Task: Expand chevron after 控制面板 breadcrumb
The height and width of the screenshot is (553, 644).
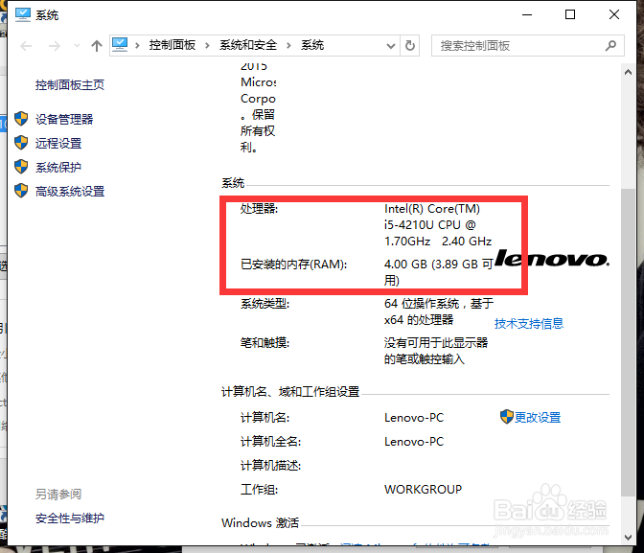Action: [207, 45]
